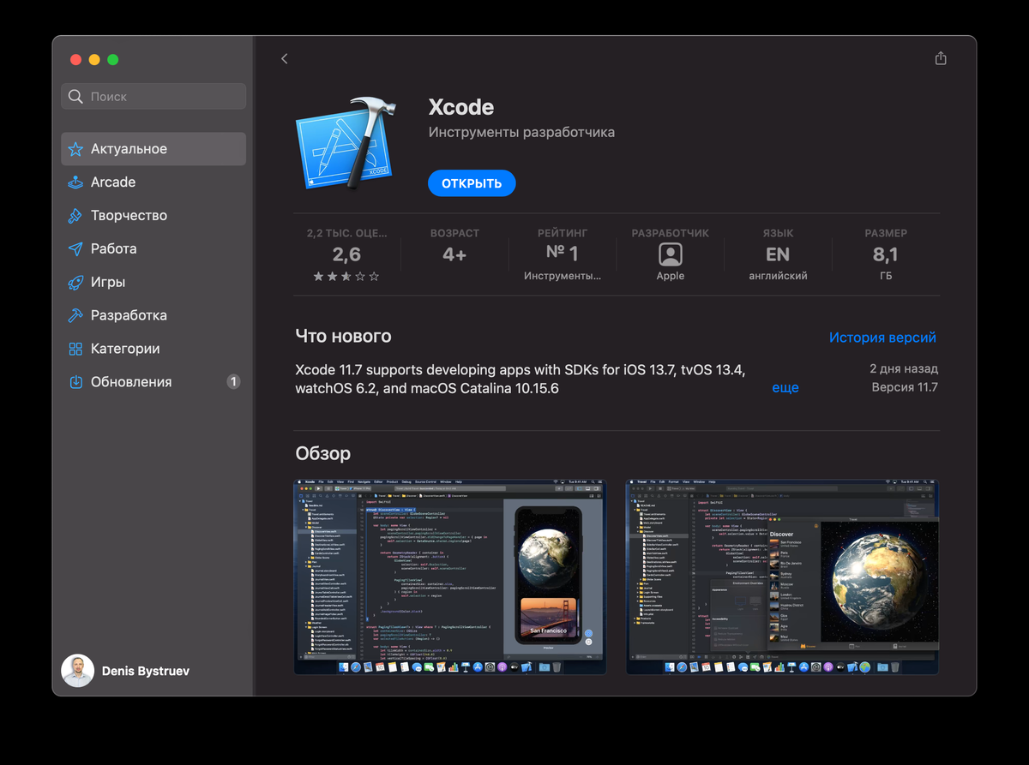Click the Категории grid icon
The width and height of the screenshot is (1029, 765).
click(75, 349)
